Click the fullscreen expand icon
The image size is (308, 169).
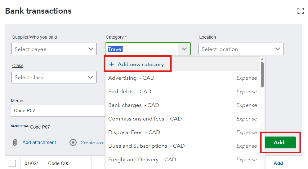(300, 11)
